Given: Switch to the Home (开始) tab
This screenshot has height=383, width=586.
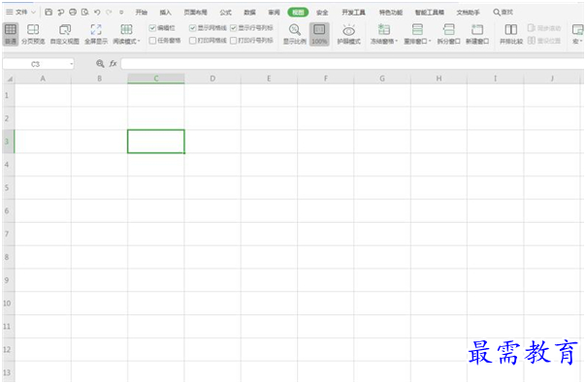Looking at the screenshot, I should coord(142,13).
